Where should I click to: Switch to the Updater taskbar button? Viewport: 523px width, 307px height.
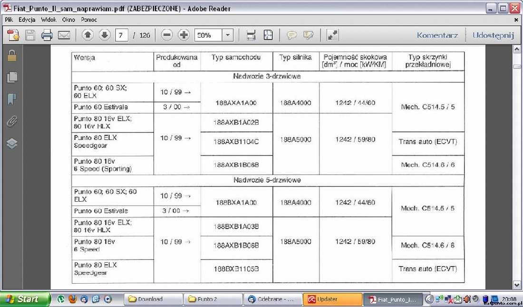coord(332,299)
